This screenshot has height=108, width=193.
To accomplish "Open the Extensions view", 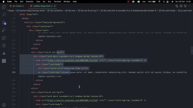I will click(x=4, y=38).
